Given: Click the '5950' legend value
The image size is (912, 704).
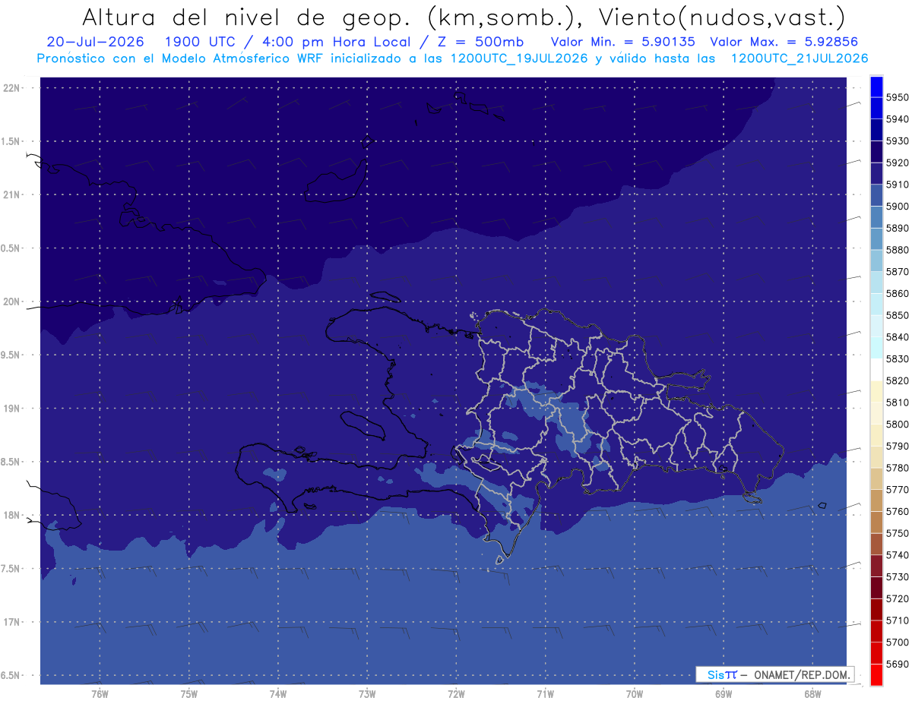Looking at the screenshot, I should coord(898,98).
